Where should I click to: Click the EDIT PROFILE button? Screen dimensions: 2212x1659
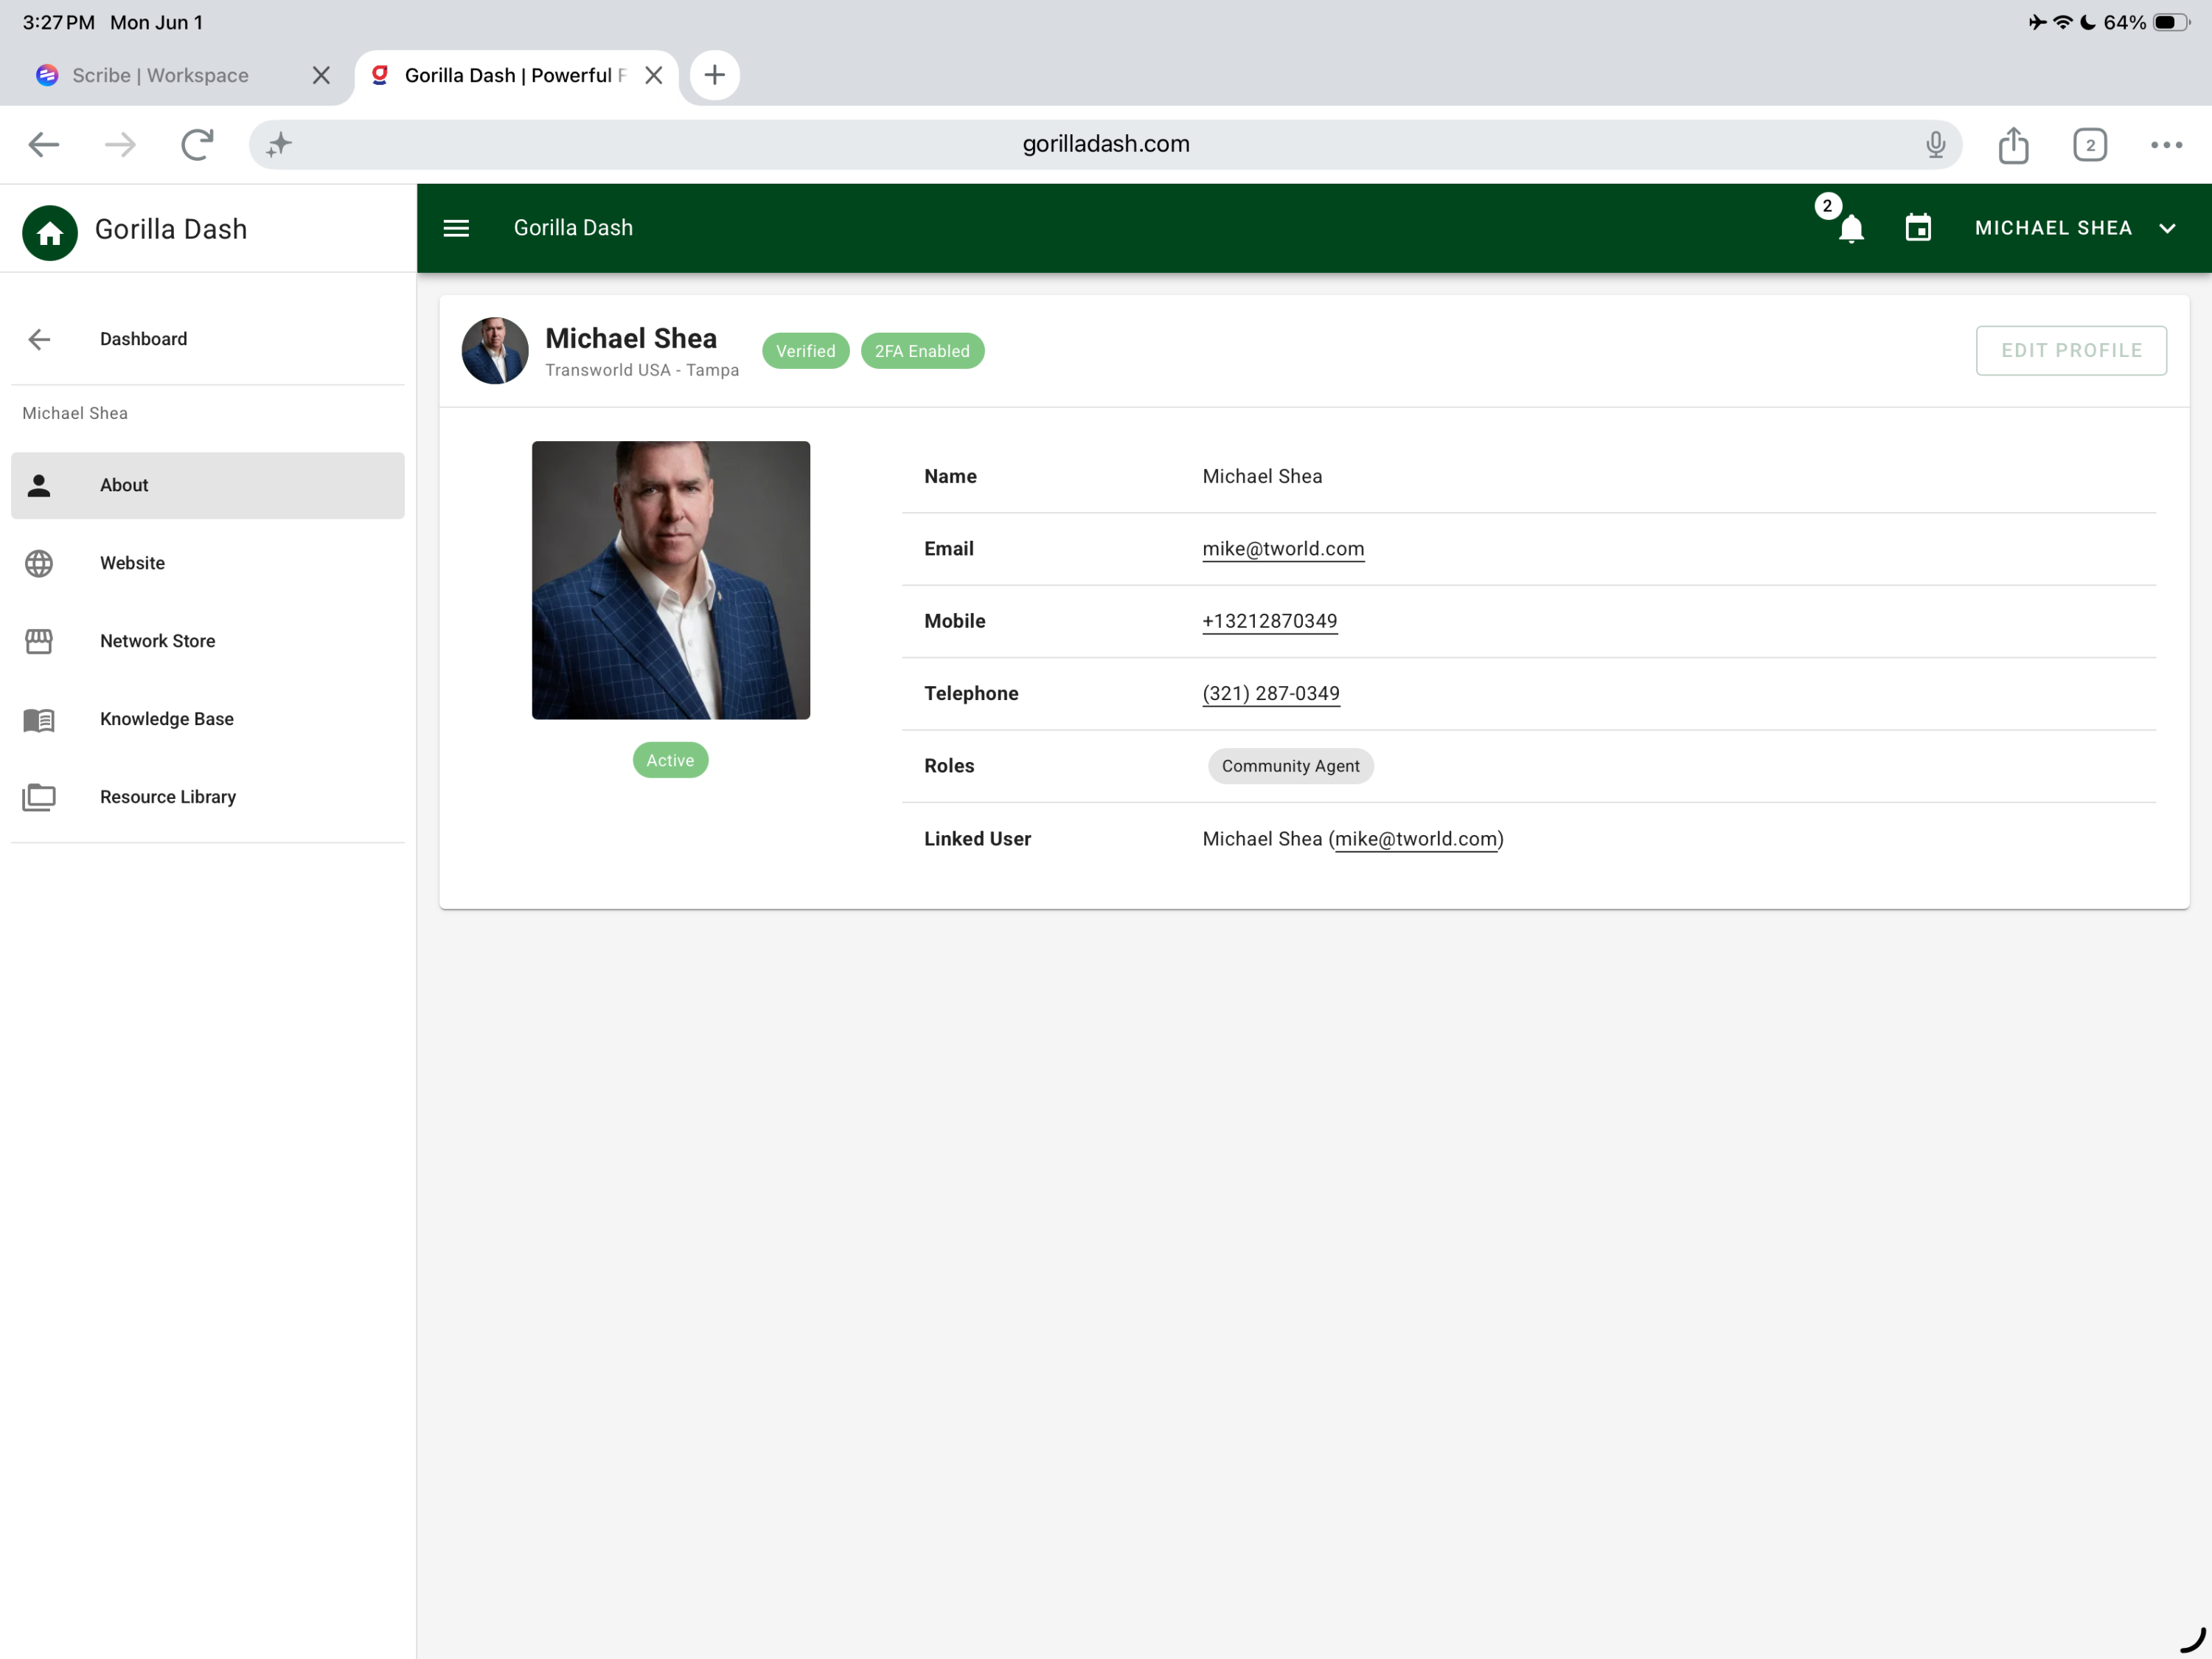(2070, 350)
